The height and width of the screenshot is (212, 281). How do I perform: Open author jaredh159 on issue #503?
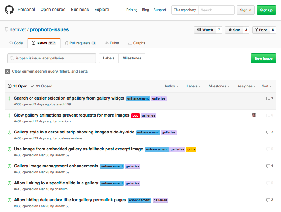point(63,104)
